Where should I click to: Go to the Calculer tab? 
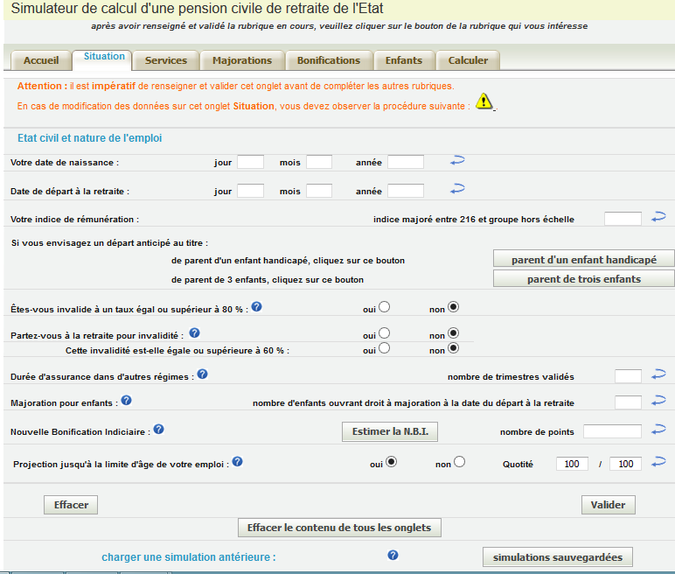click(x=468, y=60)
